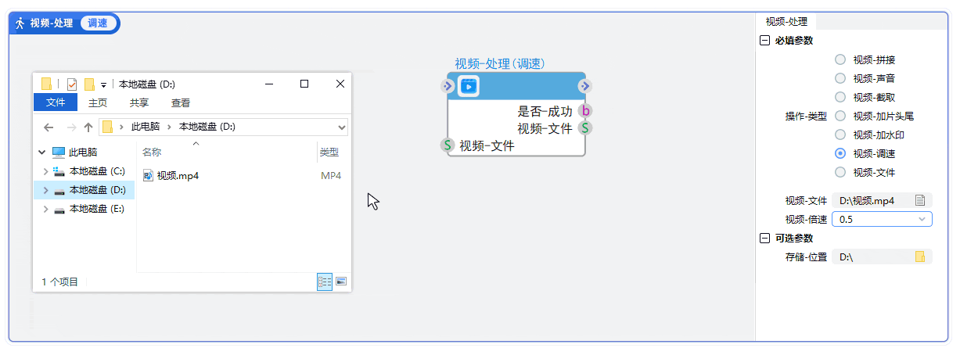Select the 视频-截取 radio option
This screenshot has width=960, height=348.
click(840, 97)
